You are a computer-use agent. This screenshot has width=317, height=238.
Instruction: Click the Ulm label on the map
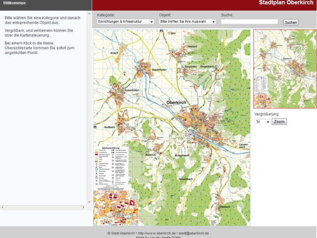[x=173, y=33]
